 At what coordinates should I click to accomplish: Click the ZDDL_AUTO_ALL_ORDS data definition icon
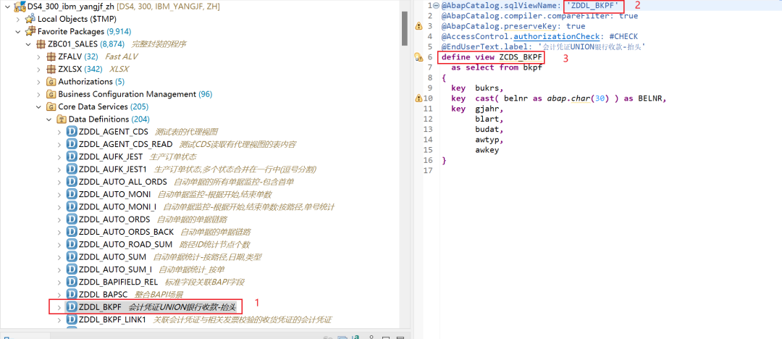pos(71,182)
